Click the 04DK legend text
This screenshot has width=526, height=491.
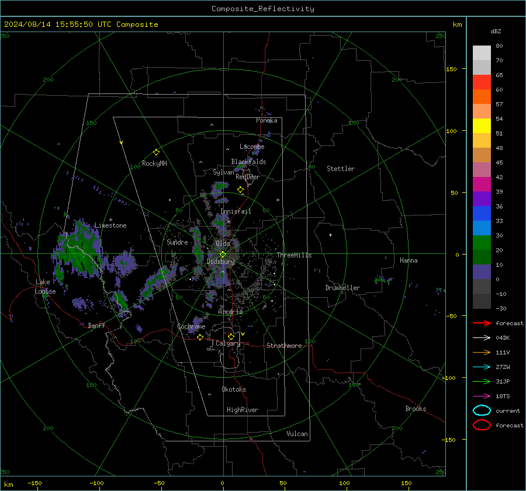pyautogui.click(x=503, y=338)
